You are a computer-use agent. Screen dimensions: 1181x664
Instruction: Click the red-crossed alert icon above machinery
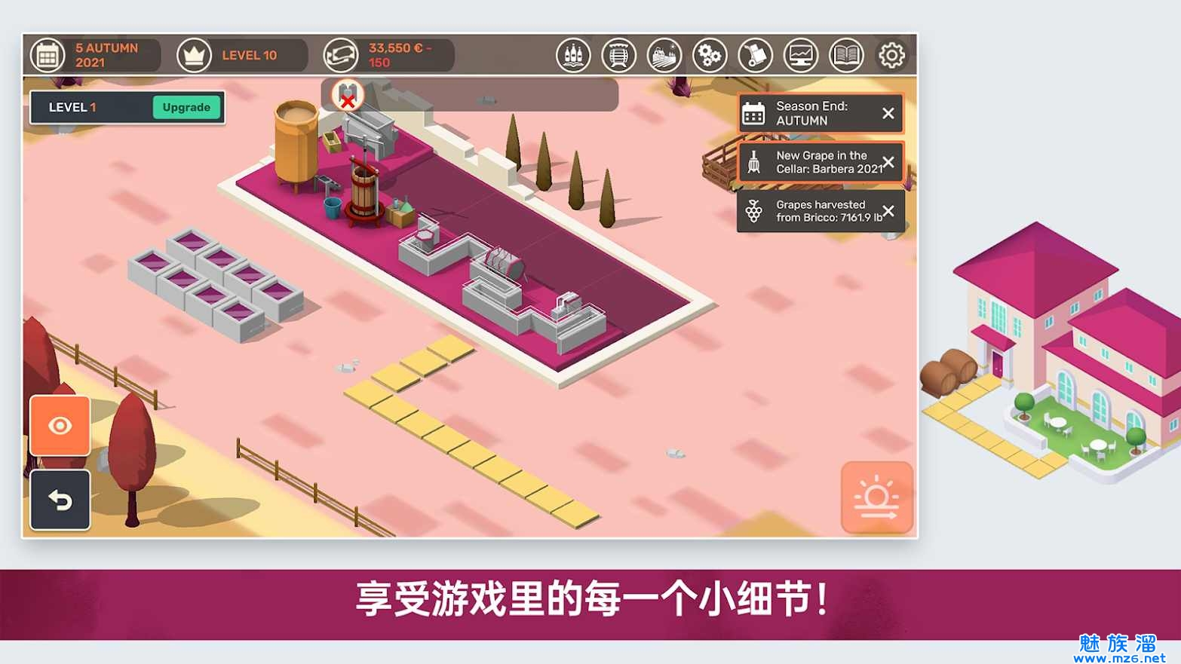[347, 96]
